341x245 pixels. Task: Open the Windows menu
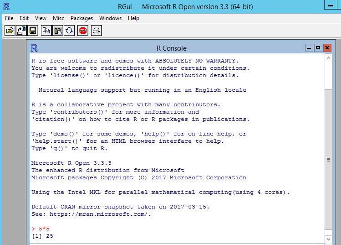pos(110,18)
